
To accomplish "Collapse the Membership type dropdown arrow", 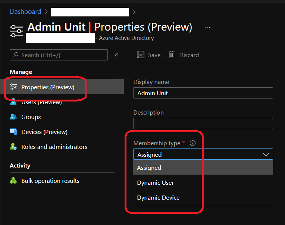I will (x=266, y=154).
